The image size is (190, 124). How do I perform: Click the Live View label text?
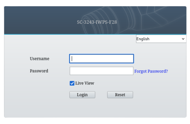click(85, 83)
